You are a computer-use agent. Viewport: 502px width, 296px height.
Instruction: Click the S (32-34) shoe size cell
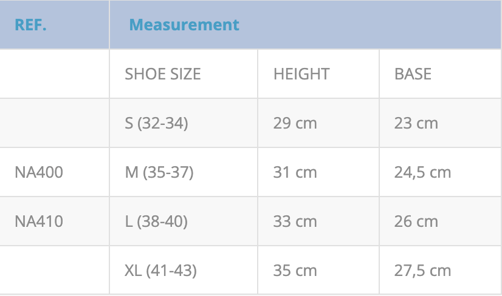coord(156,123)
